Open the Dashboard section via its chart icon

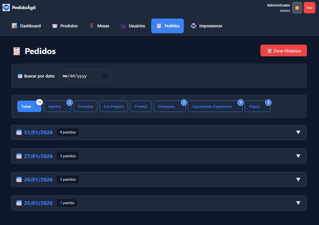(14, 25)
